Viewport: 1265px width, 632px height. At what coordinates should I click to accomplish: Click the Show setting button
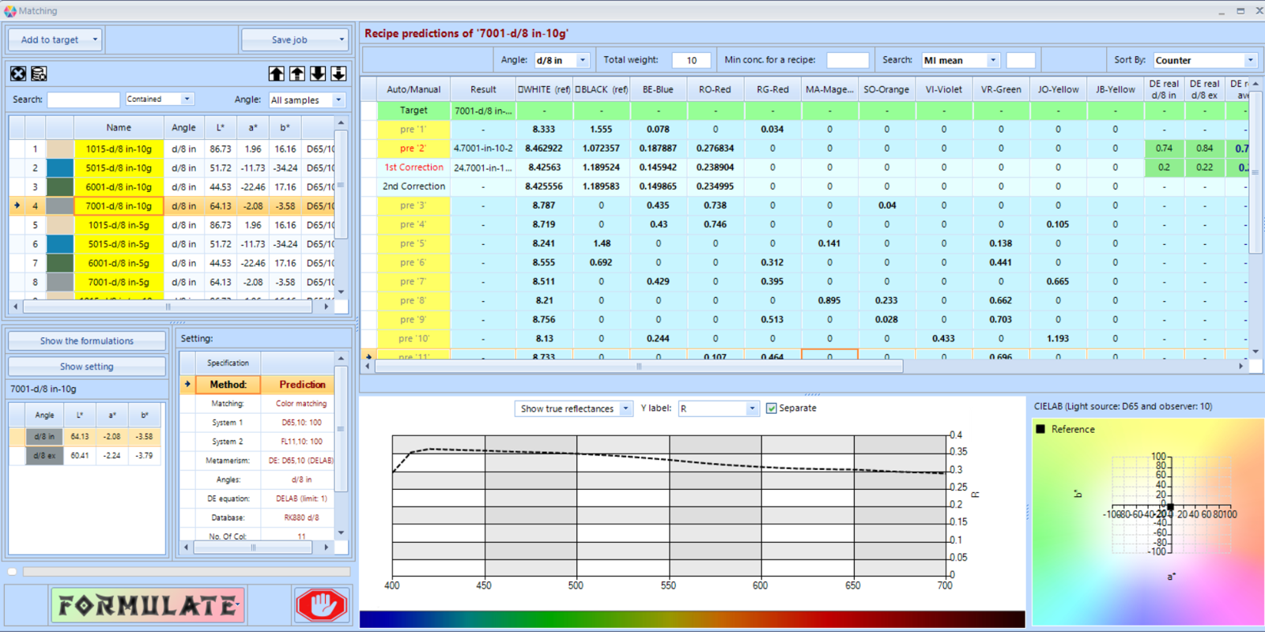pos(87,367)
